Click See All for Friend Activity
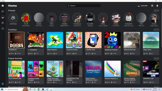 (x=156, y=58)
